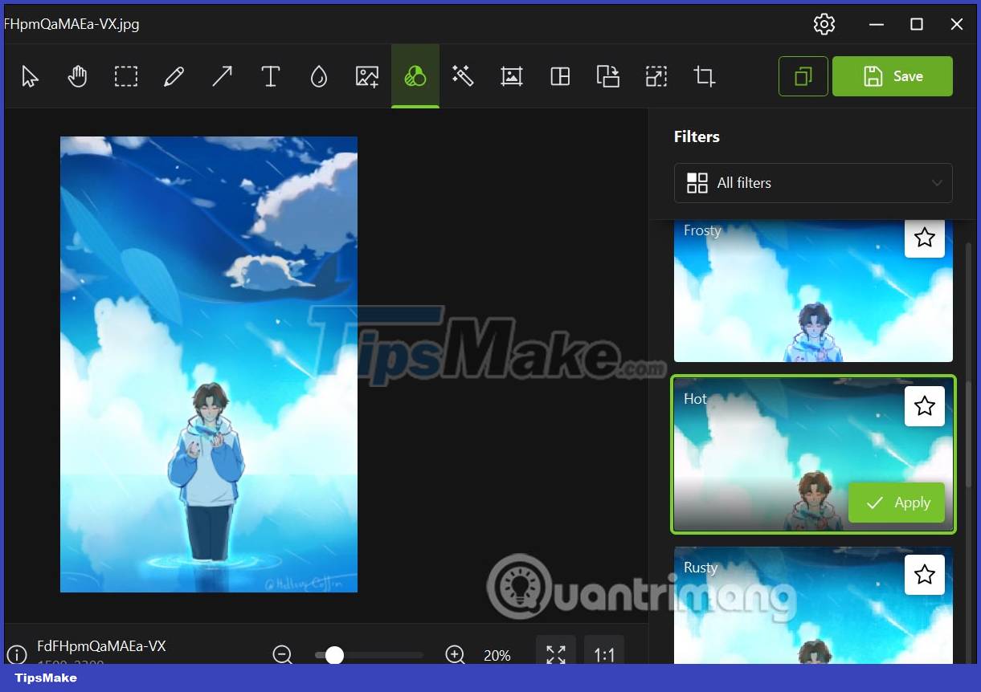Pick the arrow annotation tool

point(222,75)
